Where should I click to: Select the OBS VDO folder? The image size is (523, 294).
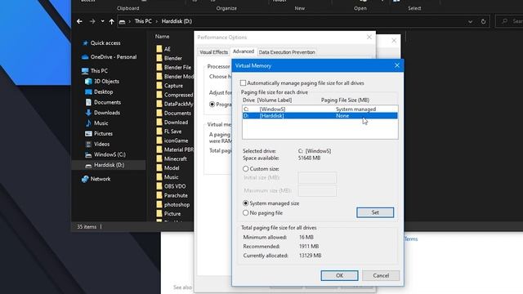175,186
